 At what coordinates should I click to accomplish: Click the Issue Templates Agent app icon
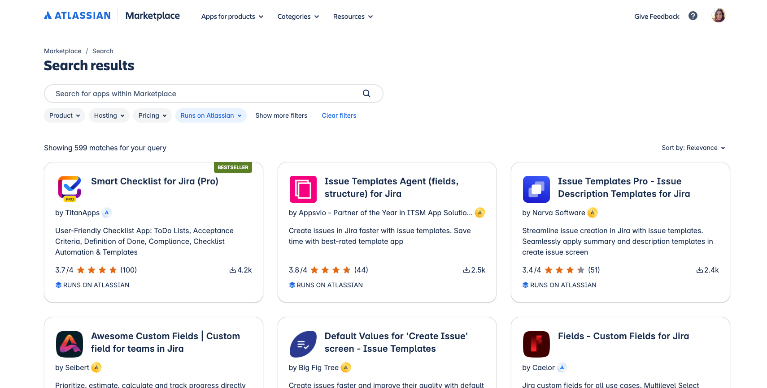303,189
